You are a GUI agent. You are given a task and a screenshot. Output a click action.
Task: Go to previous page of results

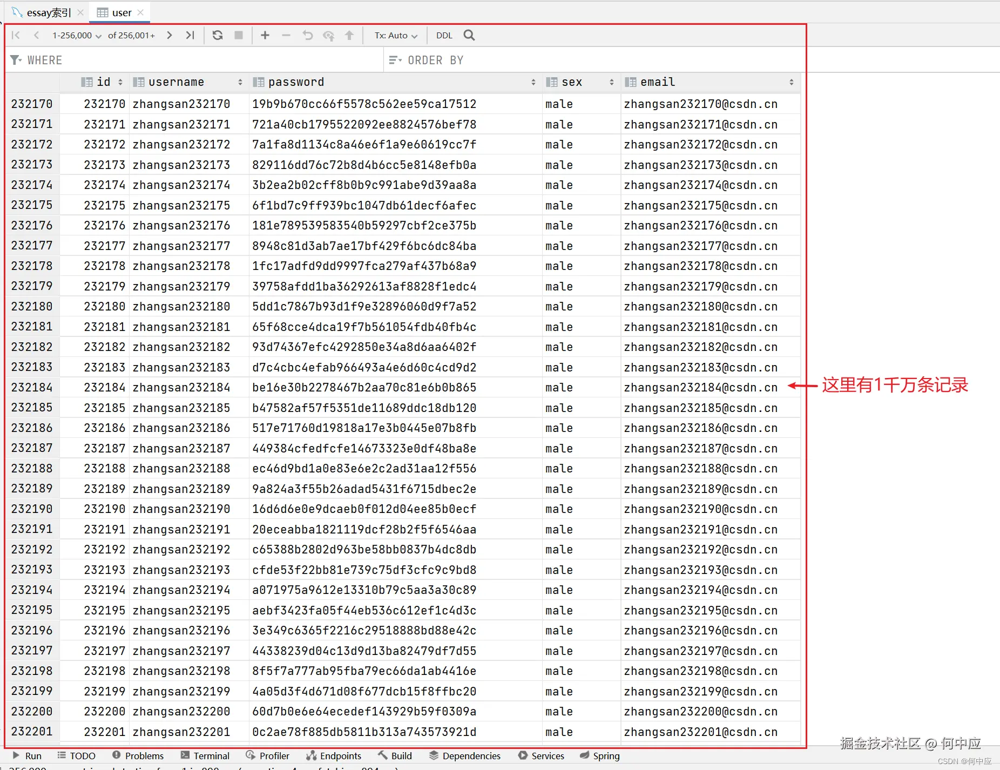tap(36, 36)
